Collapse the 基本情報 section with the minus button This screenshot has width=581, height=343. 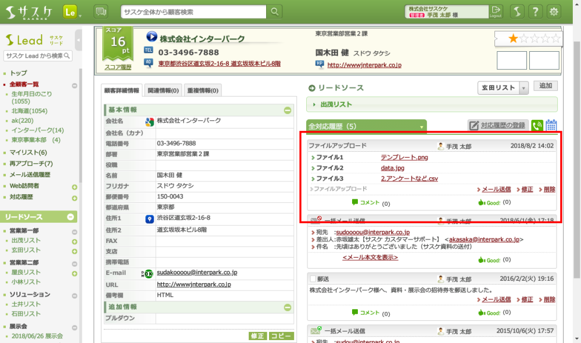click(287, 110)
